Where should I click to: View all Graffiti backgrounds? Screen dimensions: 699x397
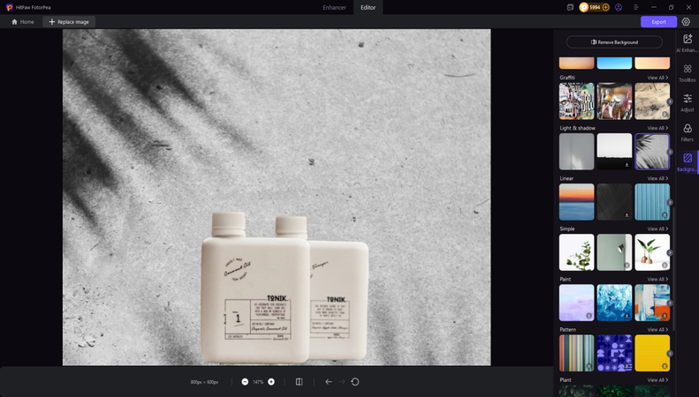pyautogui.click(x=657, y=78)
